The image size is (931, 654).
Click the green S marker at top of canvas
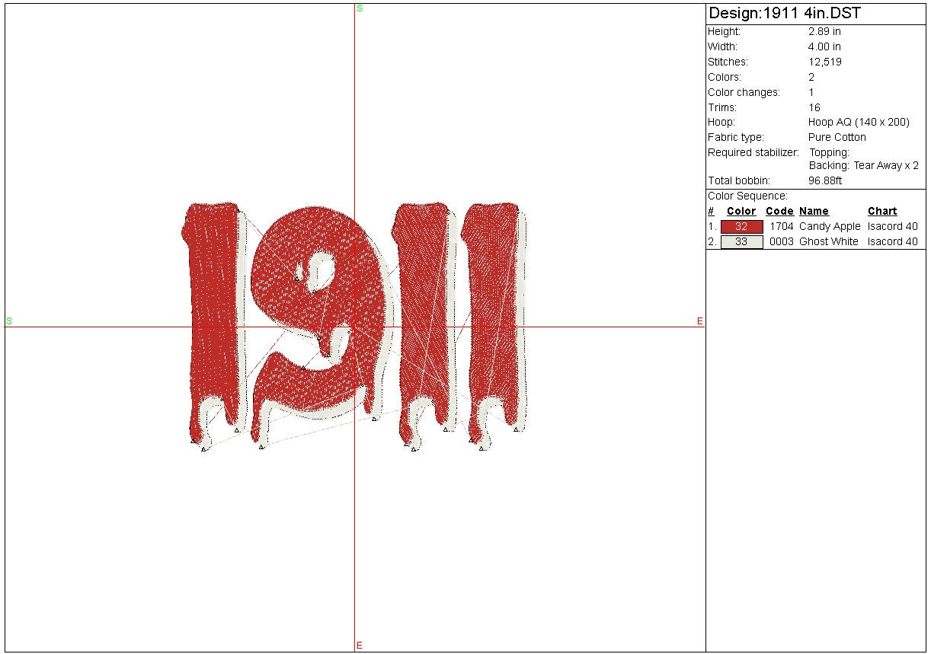360,8
